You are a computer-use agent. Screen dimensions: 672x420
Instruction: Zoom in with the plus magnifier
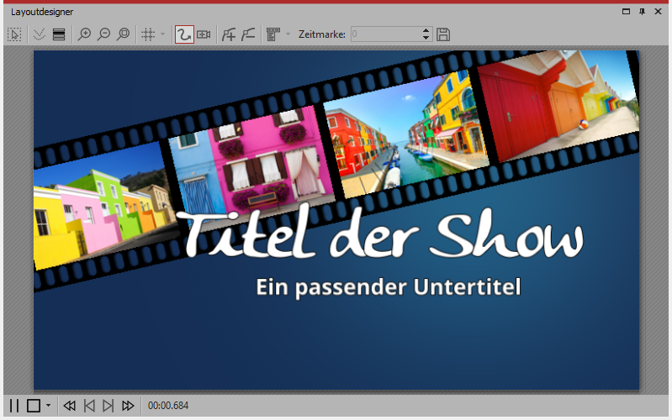pyautogui.click(x=84, y=34)
